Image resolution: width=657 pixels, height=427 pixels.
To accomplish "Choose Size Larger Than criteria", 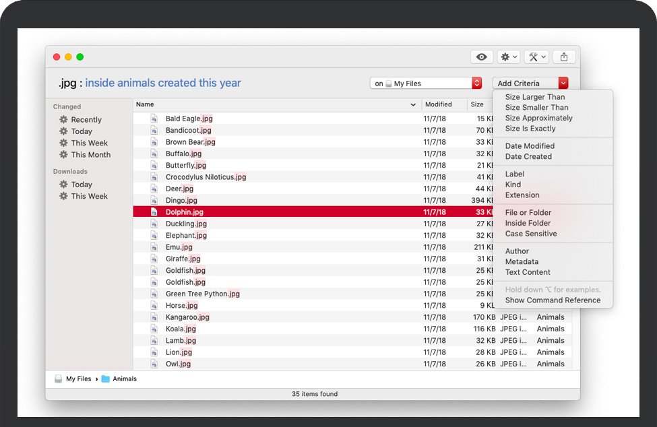I will tap(535, 97).
